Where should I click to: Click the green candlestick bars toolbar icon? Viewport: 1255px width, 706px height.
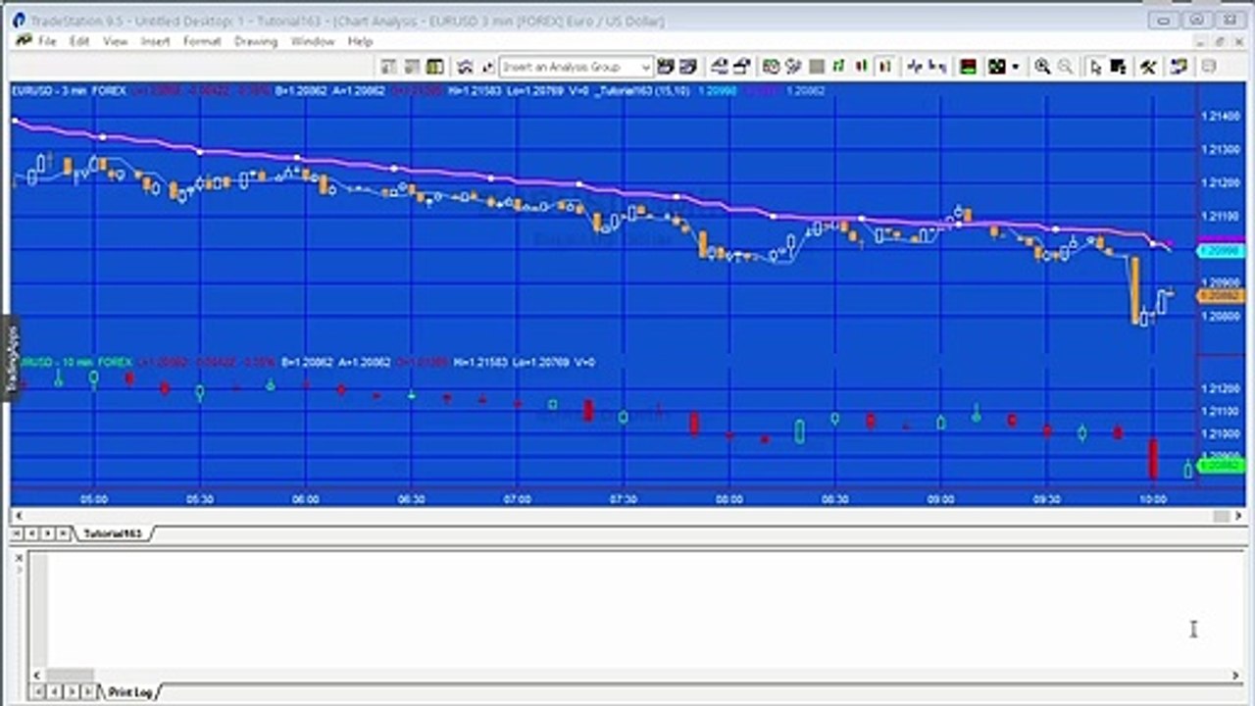(x=838, y=67)
